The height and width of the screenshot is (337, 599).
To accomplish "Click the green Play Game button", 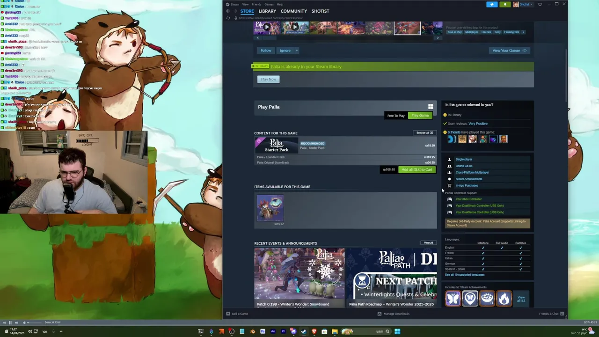I will [420, 116].
